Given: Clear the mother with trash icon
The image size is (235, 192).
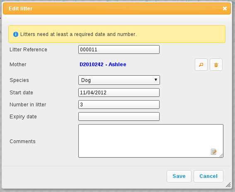Looking at the screenshot, I should [216, 65].
